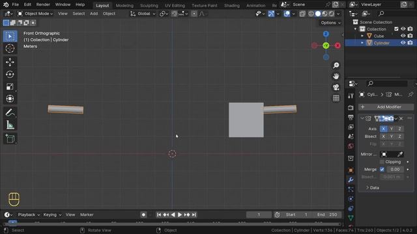Activate the Move tool

coord(10,62)
